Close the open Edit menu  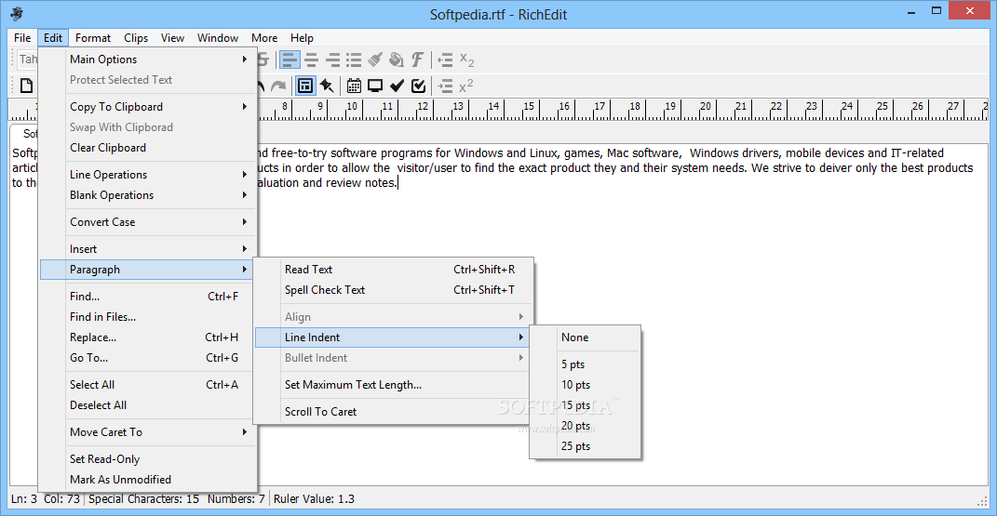[53, 38]
